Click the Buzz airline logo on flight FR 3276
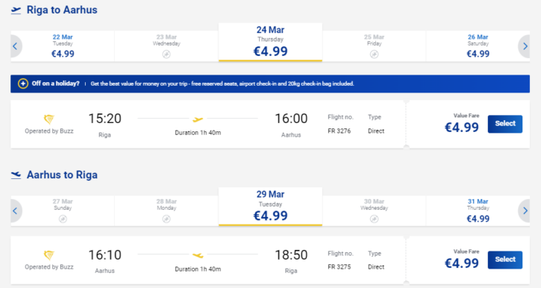 pyautogui.click(x=49, y=119)
